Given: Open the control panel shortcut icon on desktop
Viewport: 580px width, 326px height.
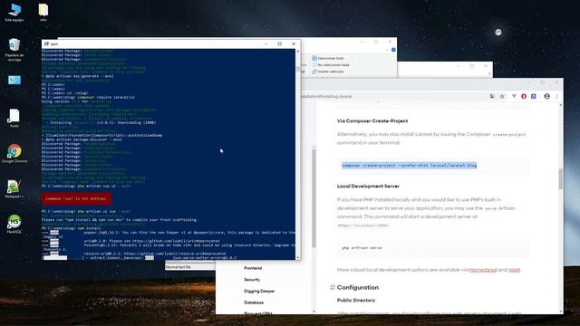Looking at the screenshot, I should coord(14,81).
